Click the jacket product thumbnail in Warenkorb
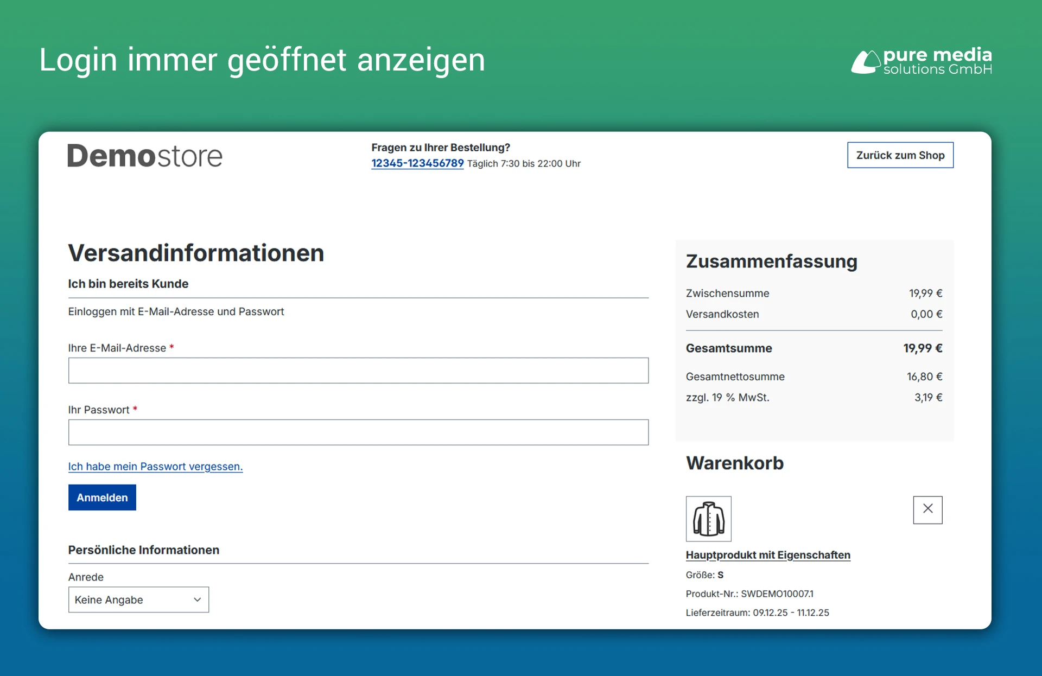 pos(708,519)
